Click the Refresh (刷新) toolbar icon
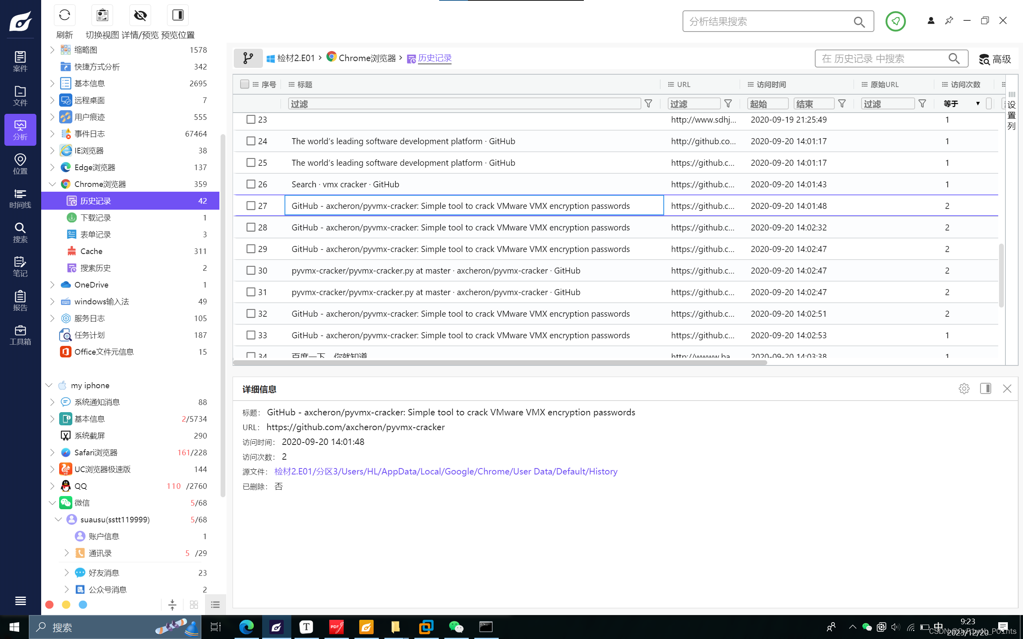The image size is (1023, 639). (x=65, y=16)
